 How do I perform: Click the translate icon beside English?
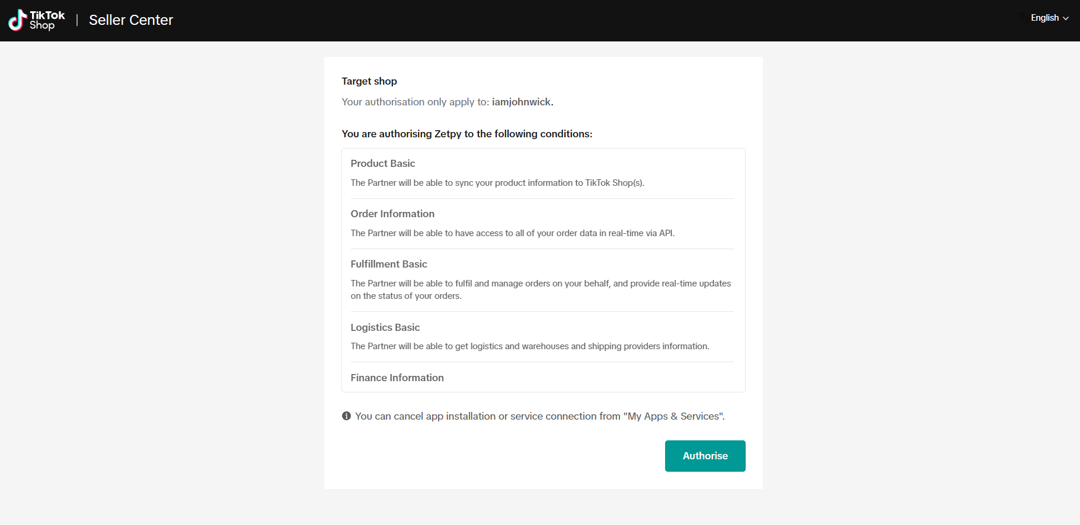coord(1021,18)
